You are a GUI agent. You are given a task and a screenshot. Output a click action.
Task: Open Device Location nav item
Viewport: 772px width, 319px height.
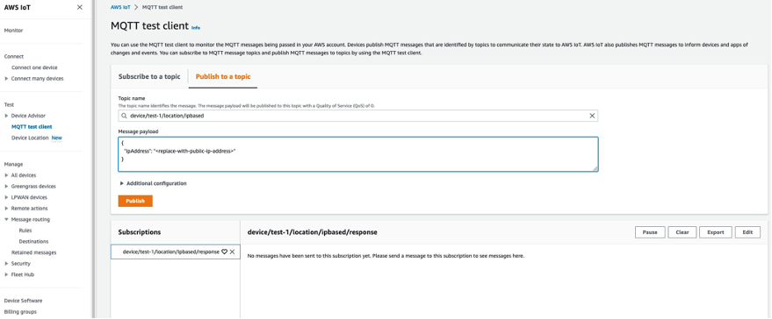pyautogui.click(x=30, y=138)
